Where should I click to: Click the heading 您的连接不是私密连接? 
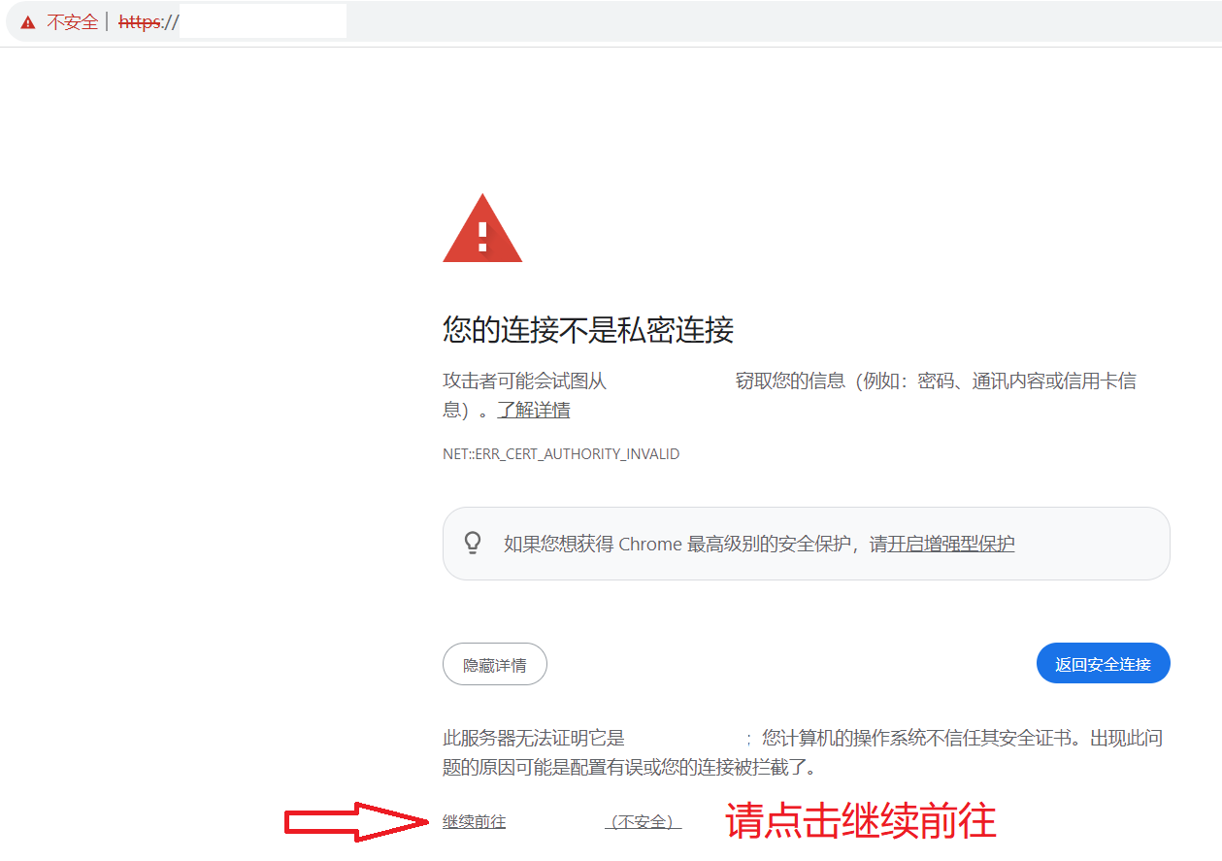coord(588,330)
